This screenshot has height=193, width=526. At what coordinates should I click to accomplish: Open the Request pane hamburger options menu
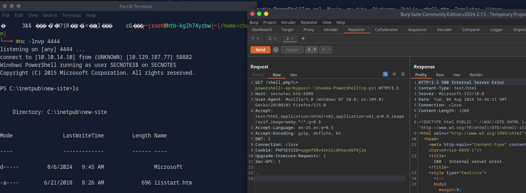click(403, 74)
